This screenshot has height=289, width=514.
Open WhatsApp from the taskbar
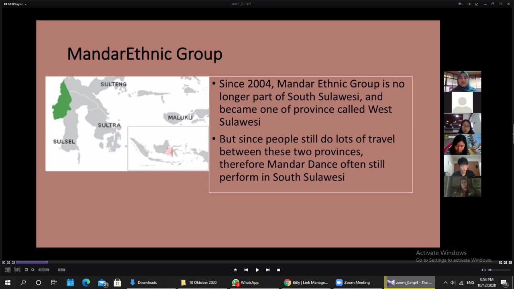[245, 283]
